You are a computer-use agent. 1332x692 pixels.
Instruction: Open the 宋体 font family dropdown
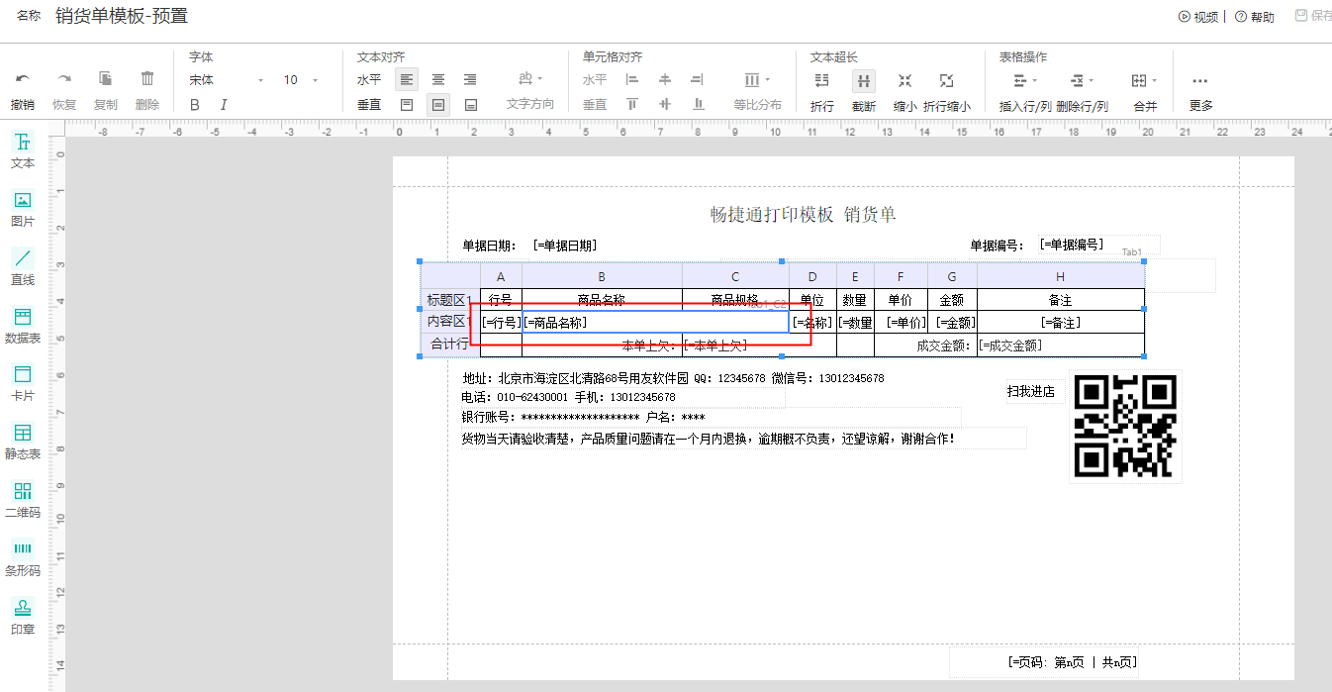click(225, 79)
